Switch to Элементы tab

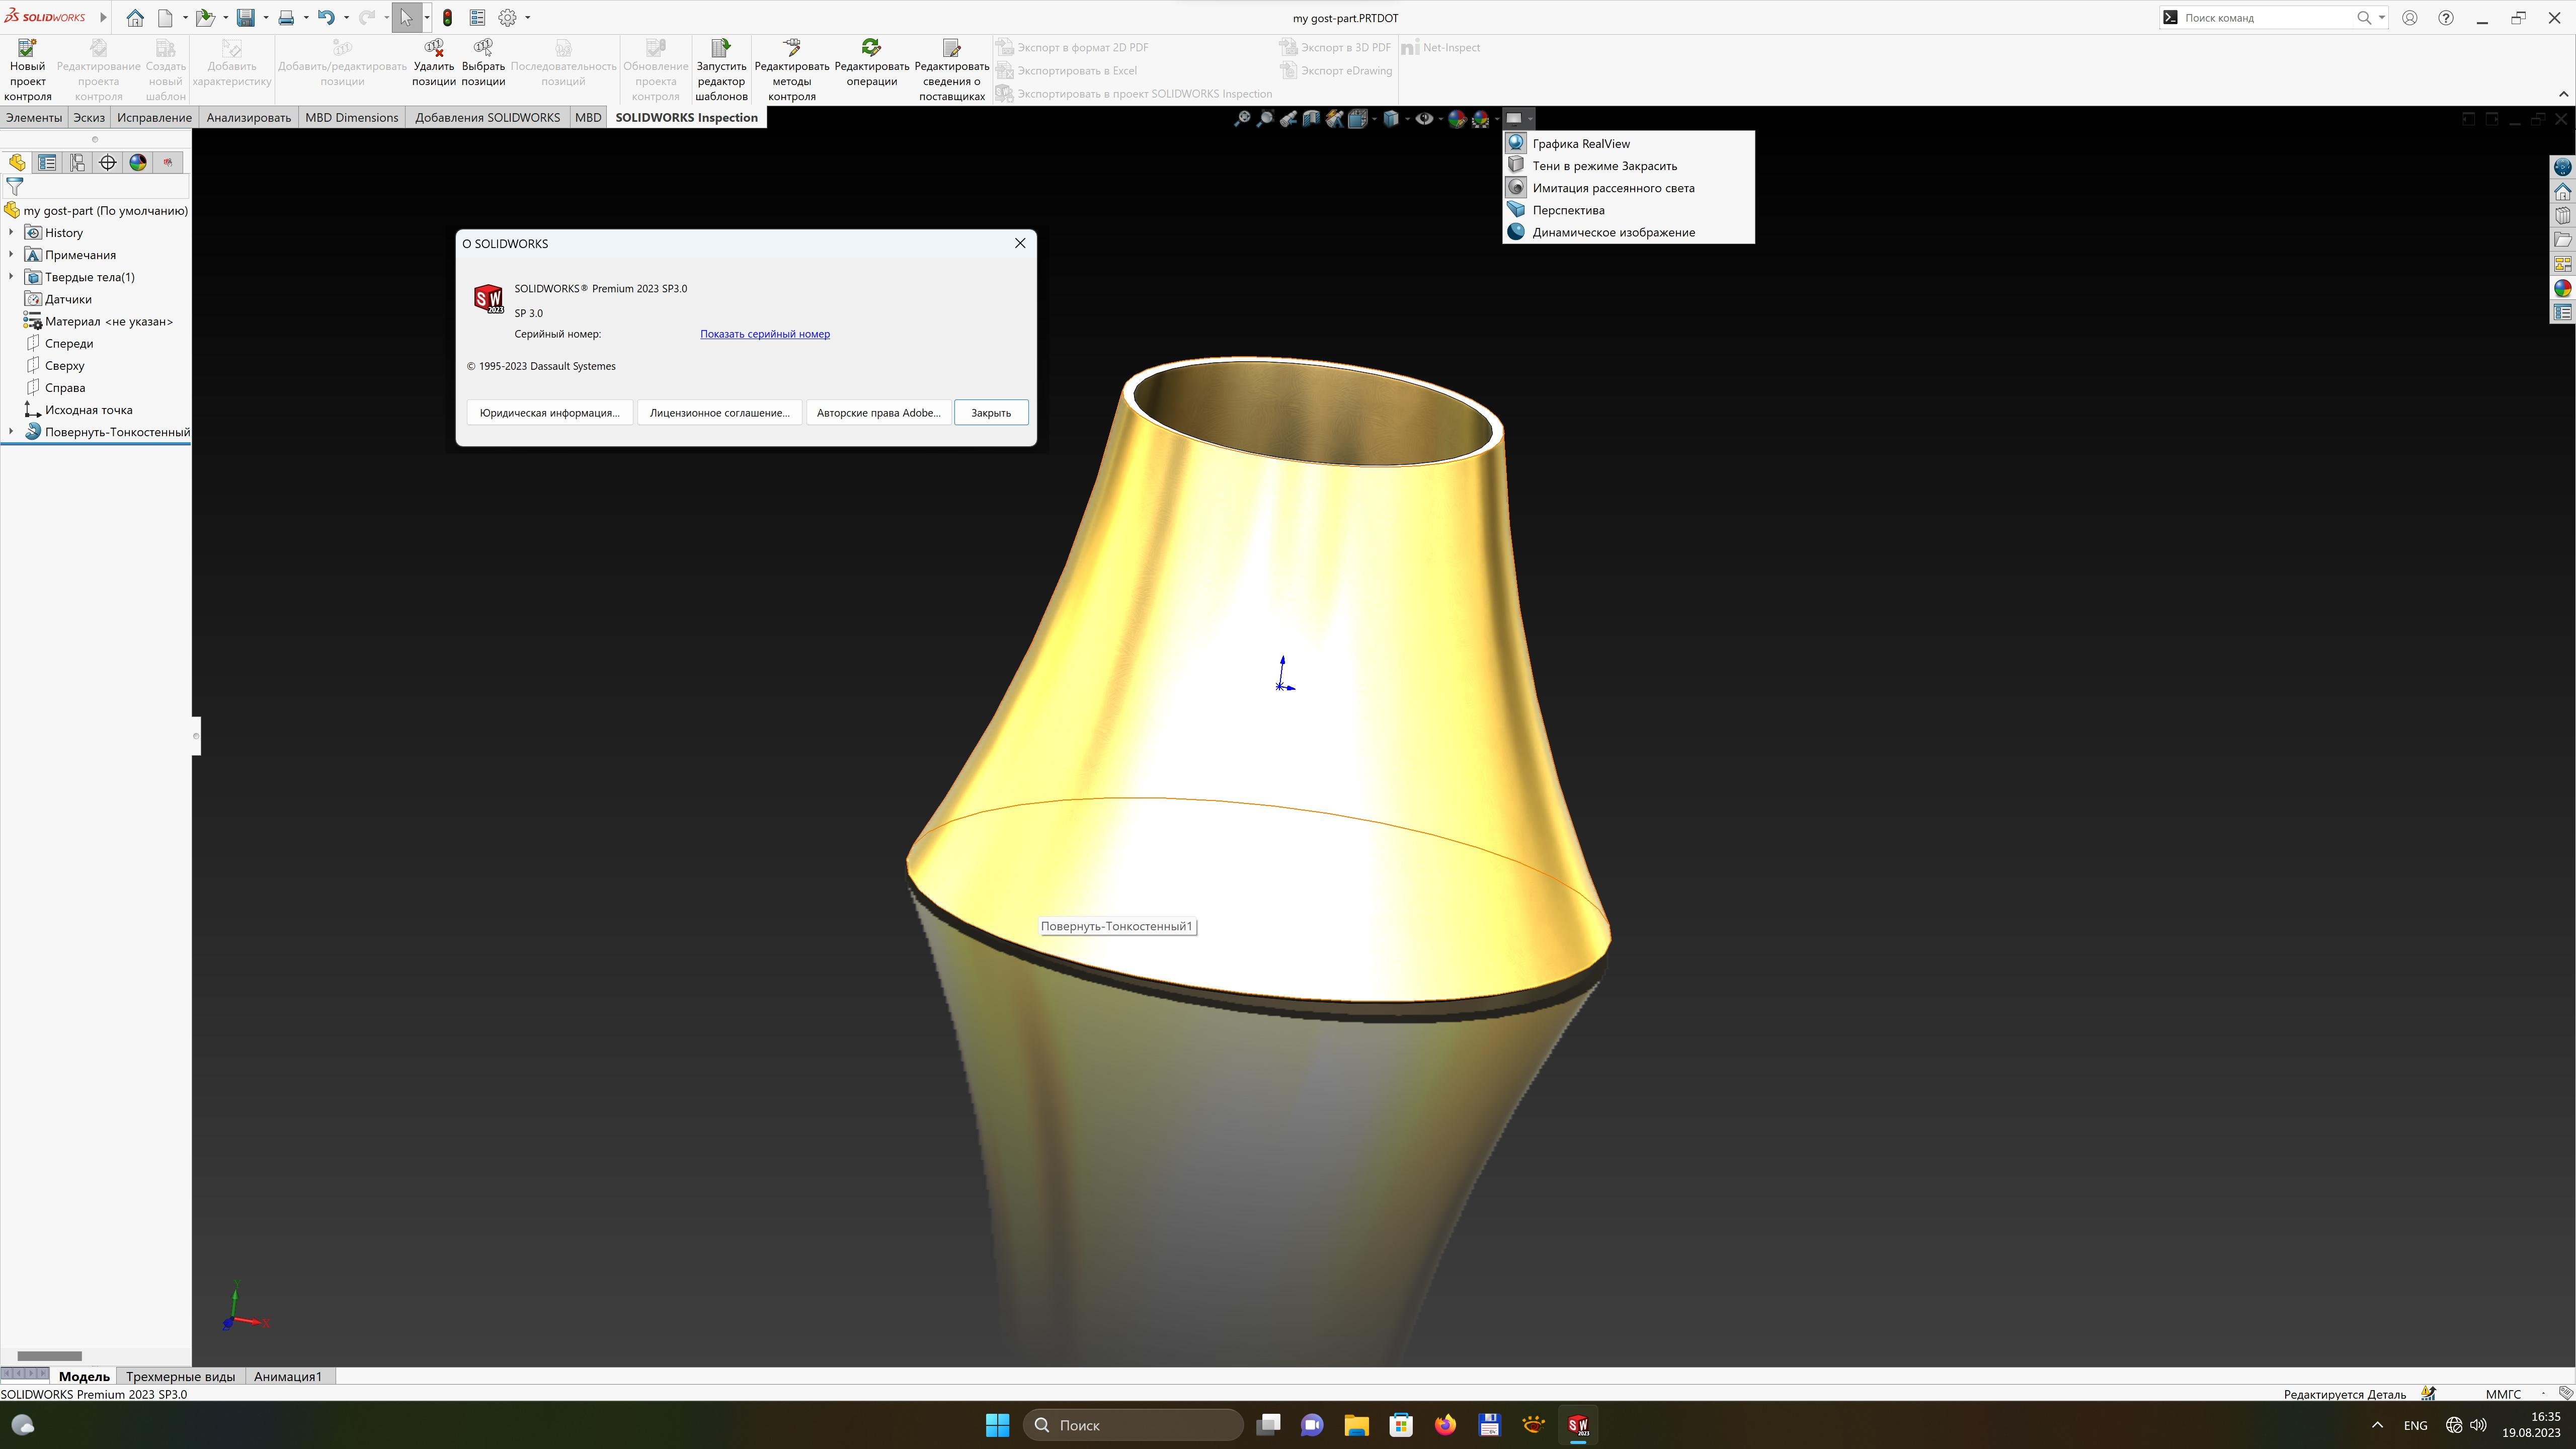coord(34,118)
